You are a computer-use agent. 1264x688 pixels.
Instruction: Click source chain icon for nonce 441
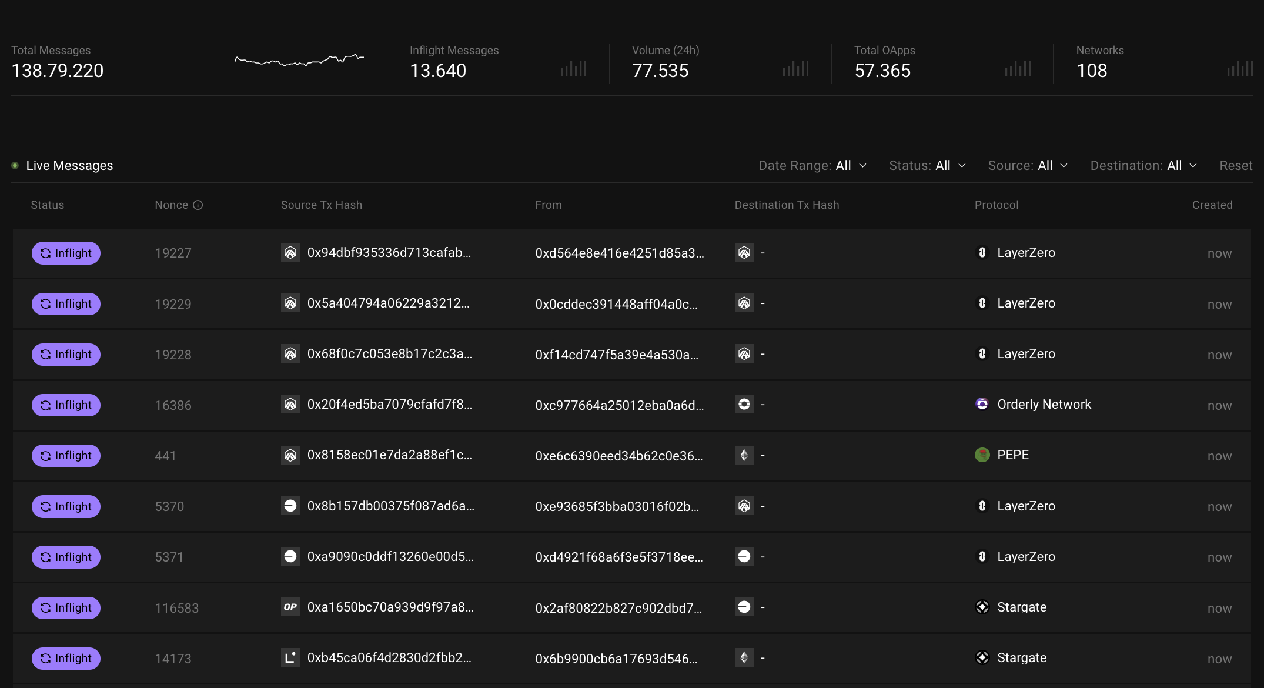290,455
